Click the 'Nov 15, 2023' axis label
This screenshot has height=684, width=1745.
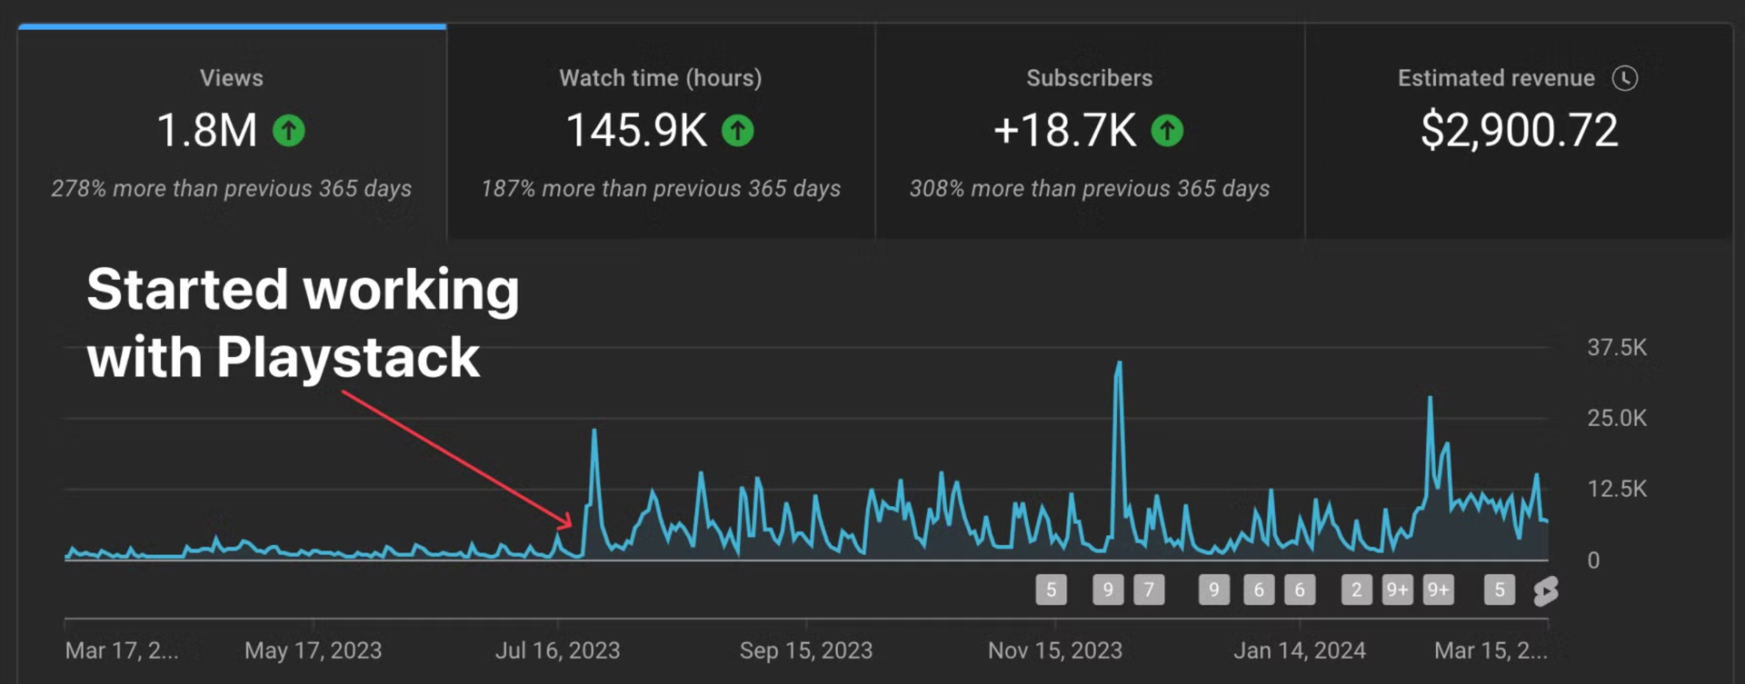[1055, 650]
